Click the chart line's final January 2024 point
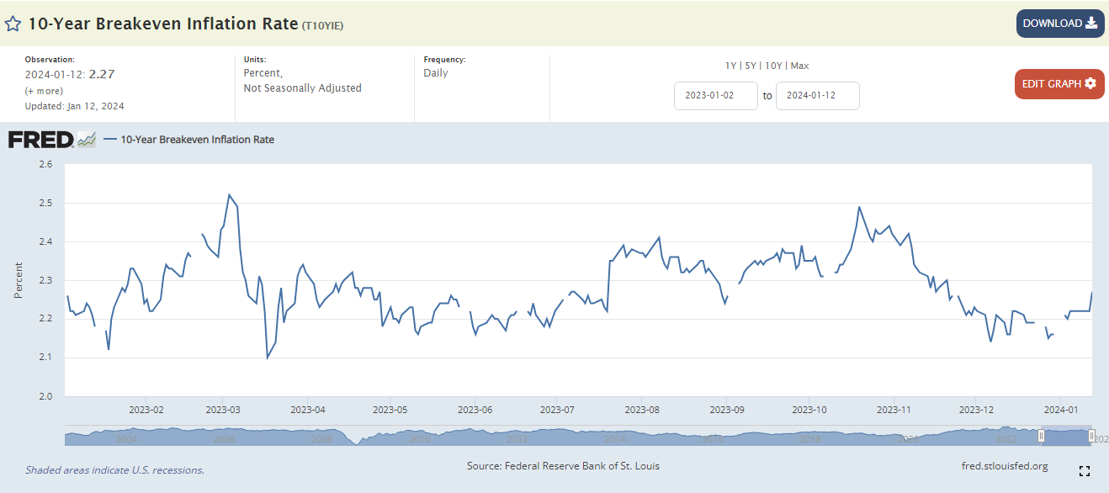Image resolution: width=1109 pixels, height=493 pixels. tap(1091, 293)
